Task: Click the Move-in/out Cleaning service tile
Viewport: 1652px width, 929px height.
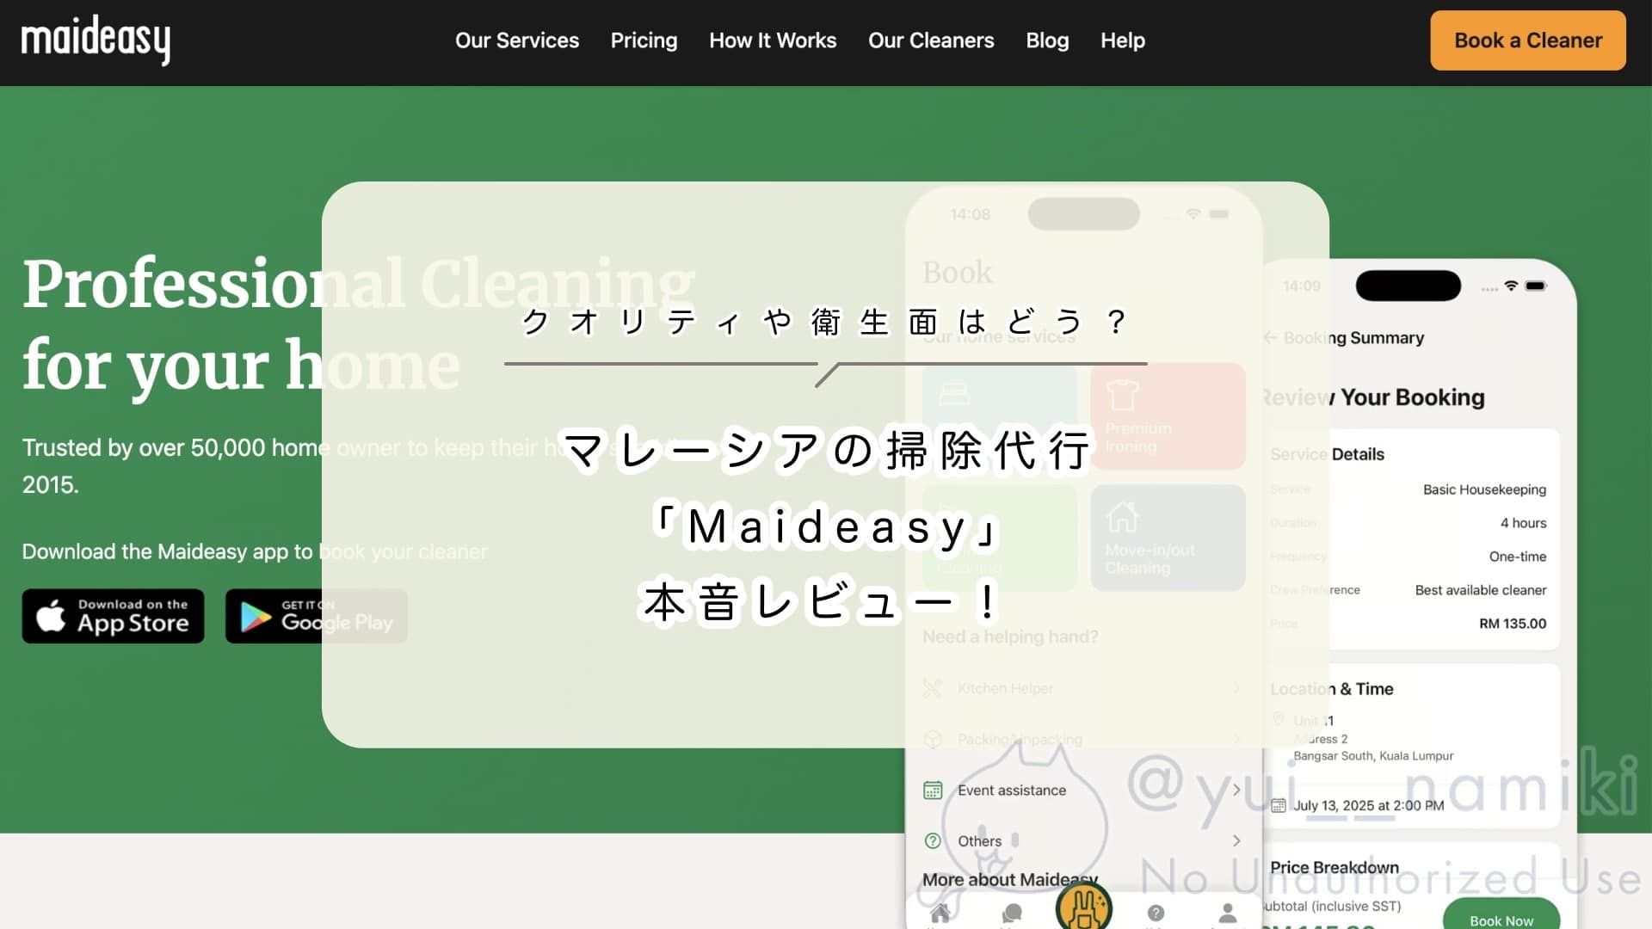Action: [x=1168, y=538]
